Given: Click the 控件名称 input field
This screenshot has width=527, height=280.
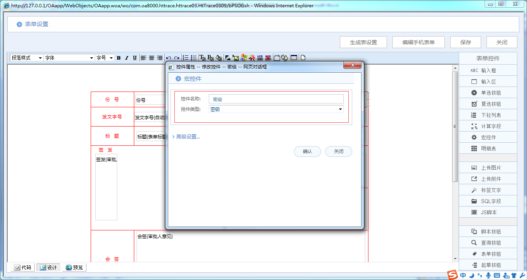Looking at the screenshot, I should click(276, 99).
